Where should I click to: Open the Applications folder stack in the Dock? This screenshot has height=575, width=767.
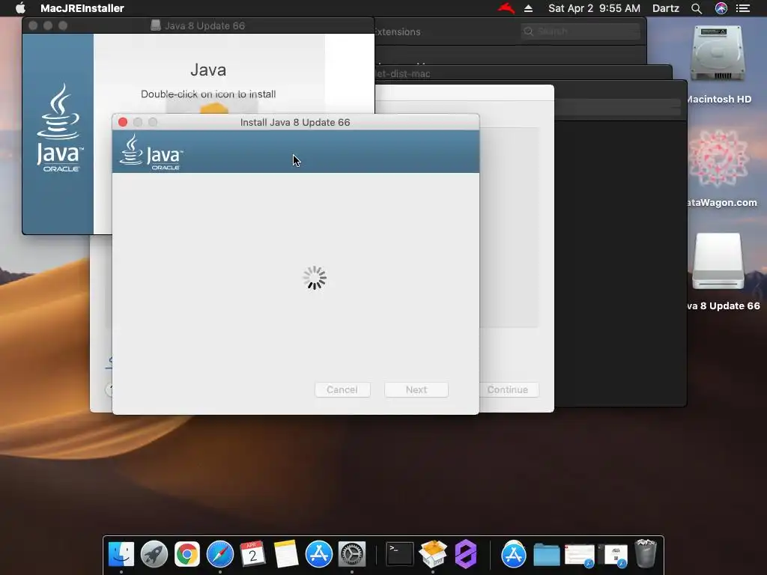513,554
